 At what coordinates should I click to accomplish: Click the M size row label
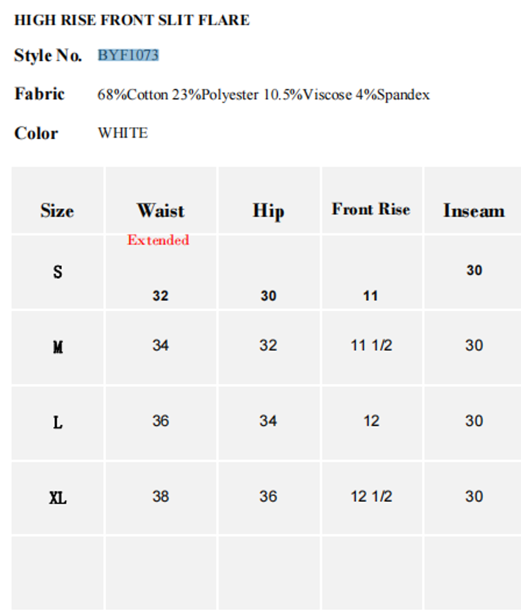(58, 347)
